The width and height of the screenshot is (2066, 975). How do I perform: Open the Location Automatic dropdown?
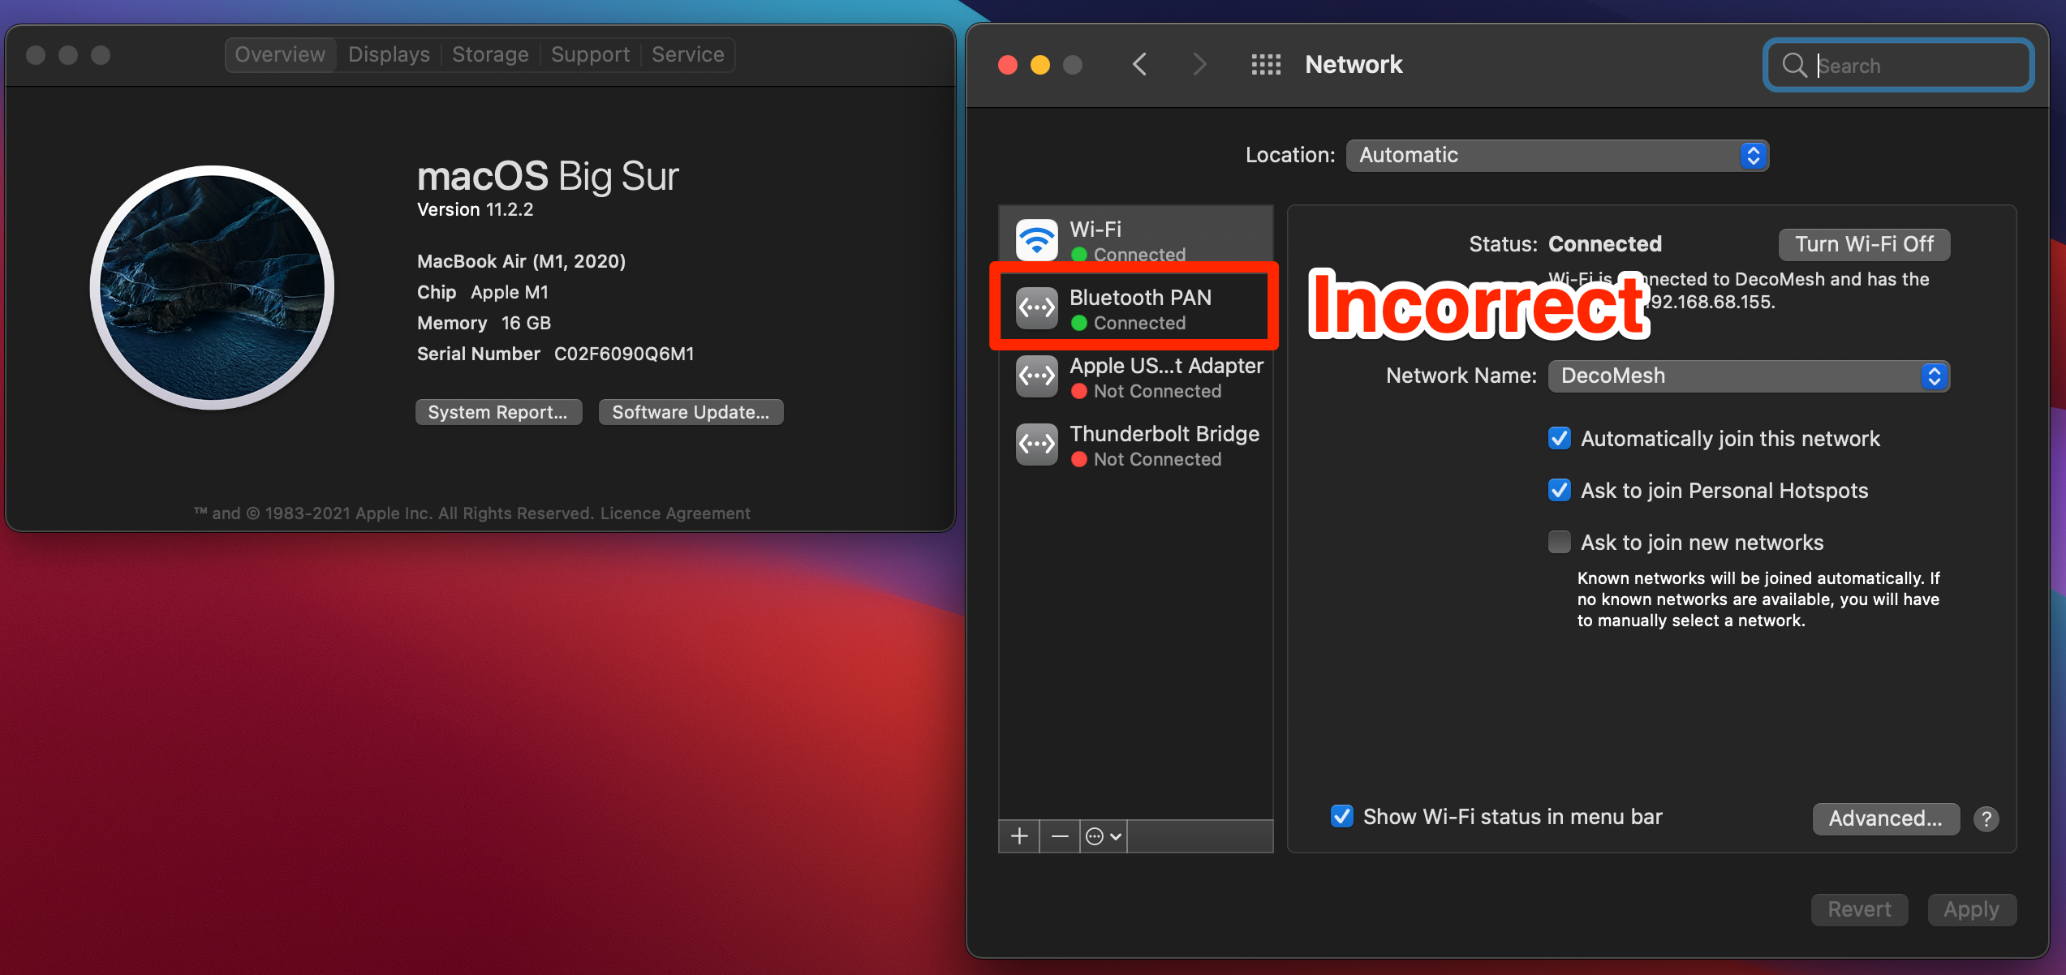[1556, 156]
